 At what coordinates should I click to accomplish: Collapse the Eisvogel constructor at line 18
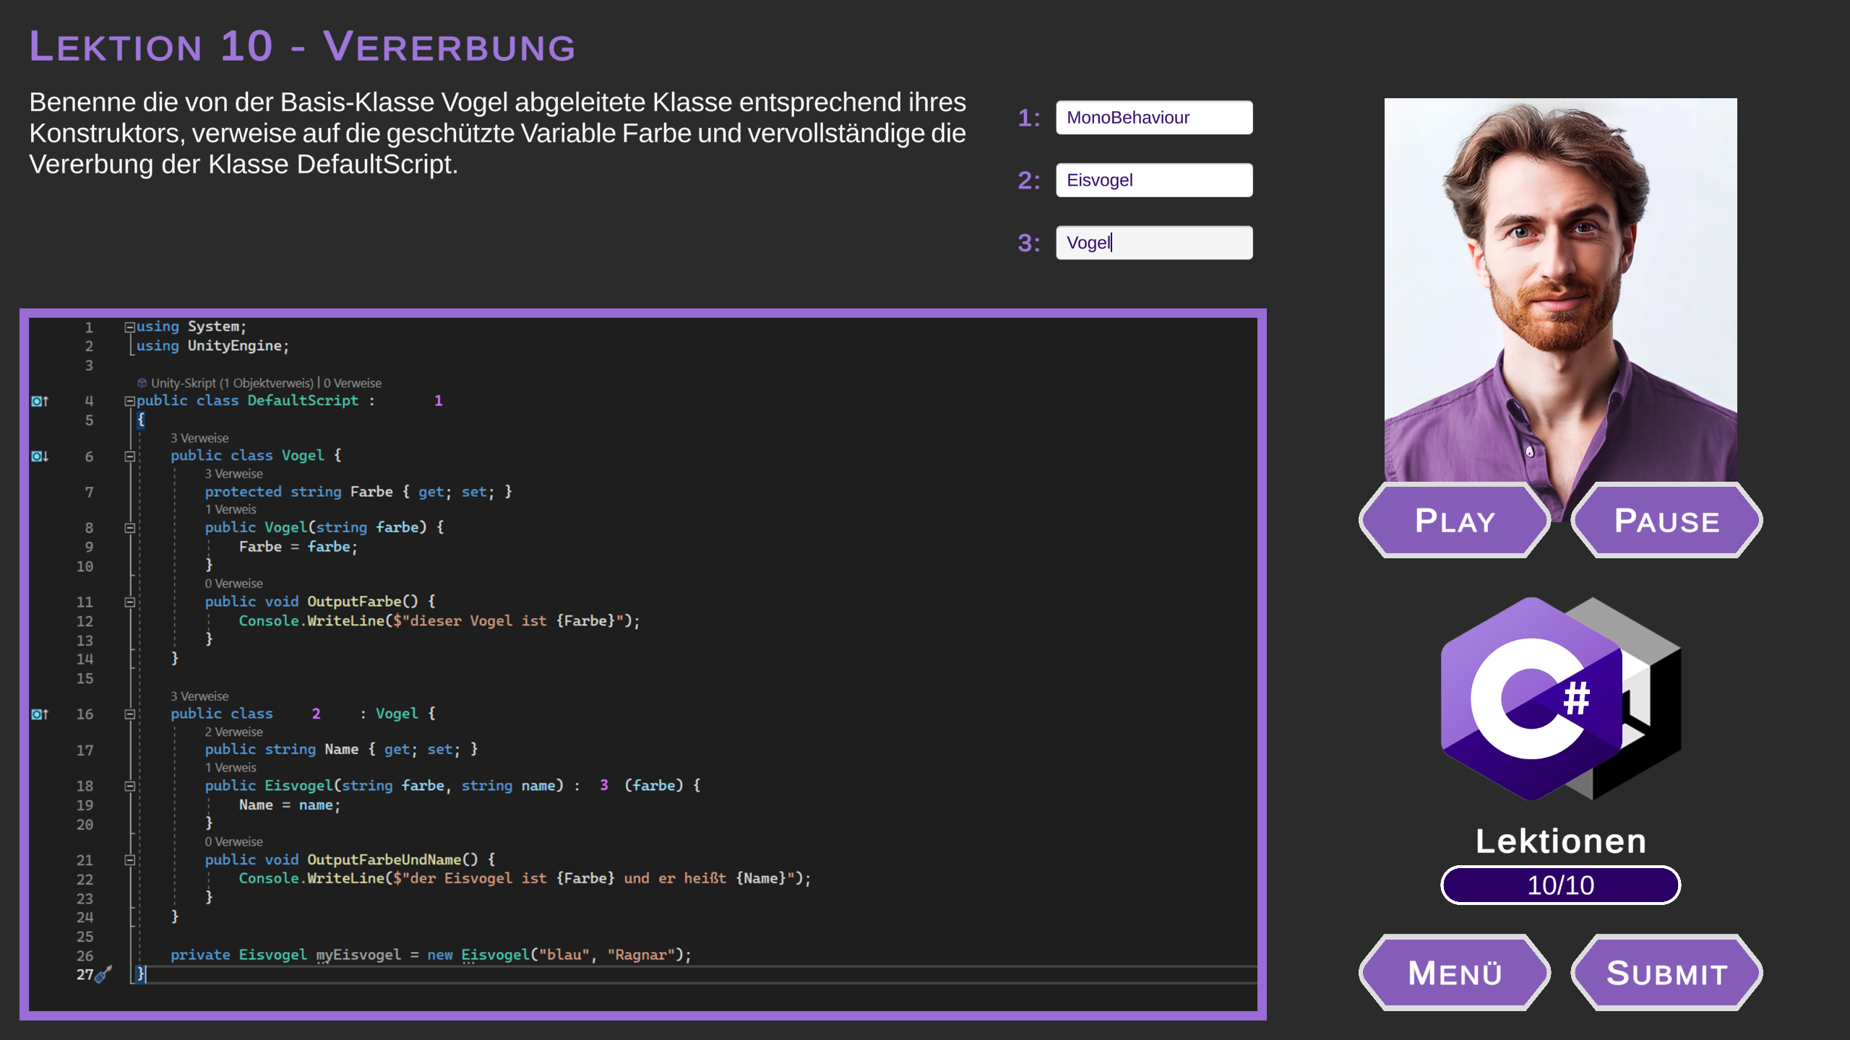pyautogui.click(x=129, y=786)
